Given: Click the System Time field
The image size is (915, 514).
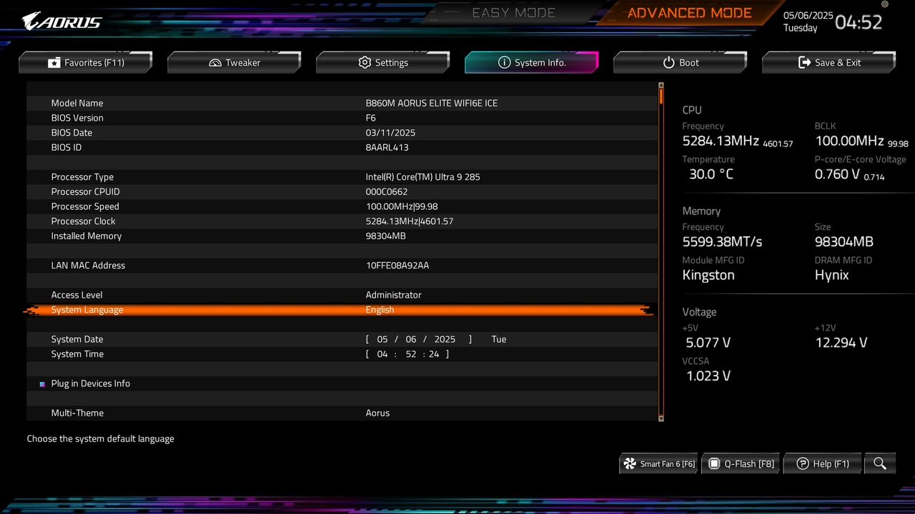Looking at the screenshot, I should (407, 353).
